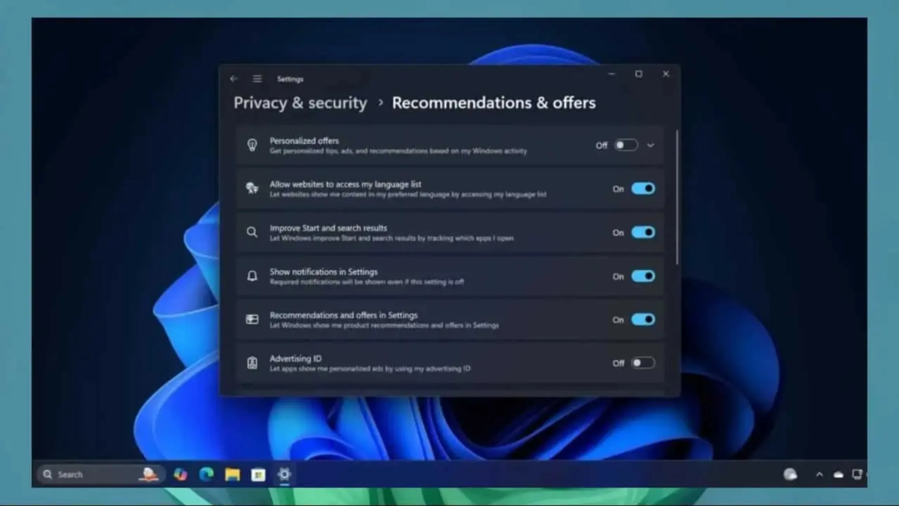Click the Recommendations and offers card icon
The height and width of the screenshot is (506, 899).
252,319
